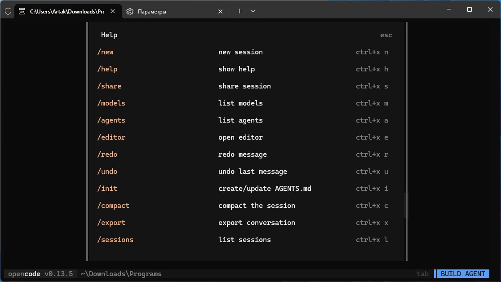This screenshot has width=501, height=282.
Task: Click the /export conversation command
Action: (x=111, y=223)
